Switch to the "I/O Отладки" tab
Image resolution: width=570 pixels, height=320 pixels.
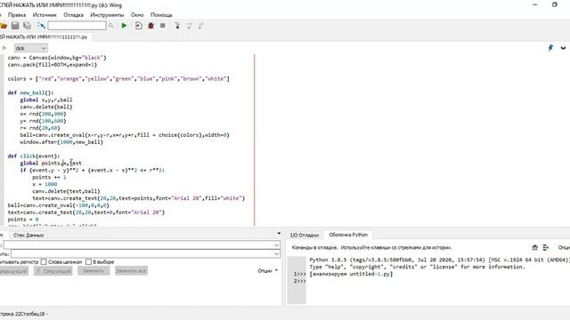pos(305,235)
